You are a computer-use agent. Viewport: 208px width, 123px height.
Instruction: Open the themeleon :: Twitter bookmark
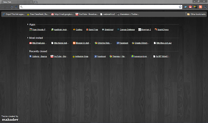[128, 14]
